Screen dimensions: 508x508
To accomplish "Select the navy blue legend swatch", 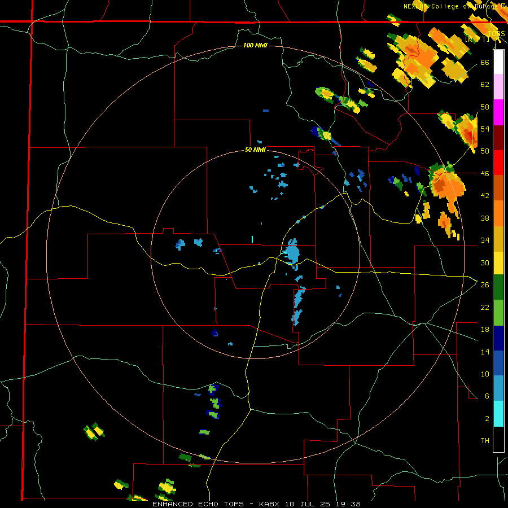I will point(498,338).
